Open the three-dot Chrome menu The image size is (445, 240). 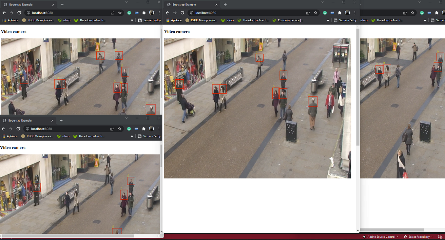[355, 12]
